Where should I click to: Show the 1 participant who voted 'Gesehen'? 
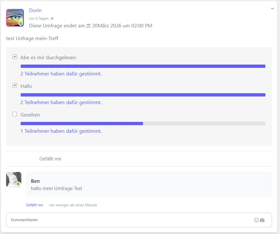click(61, 131)
